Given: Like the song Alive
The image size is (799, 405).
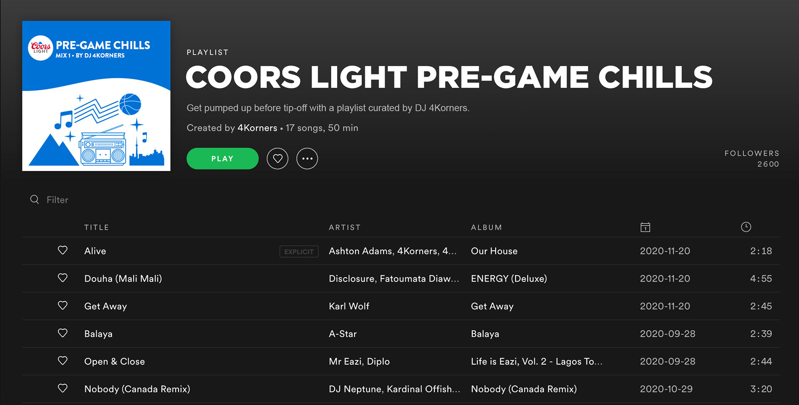Looking at the screenshot, I should tap(62, 250).
